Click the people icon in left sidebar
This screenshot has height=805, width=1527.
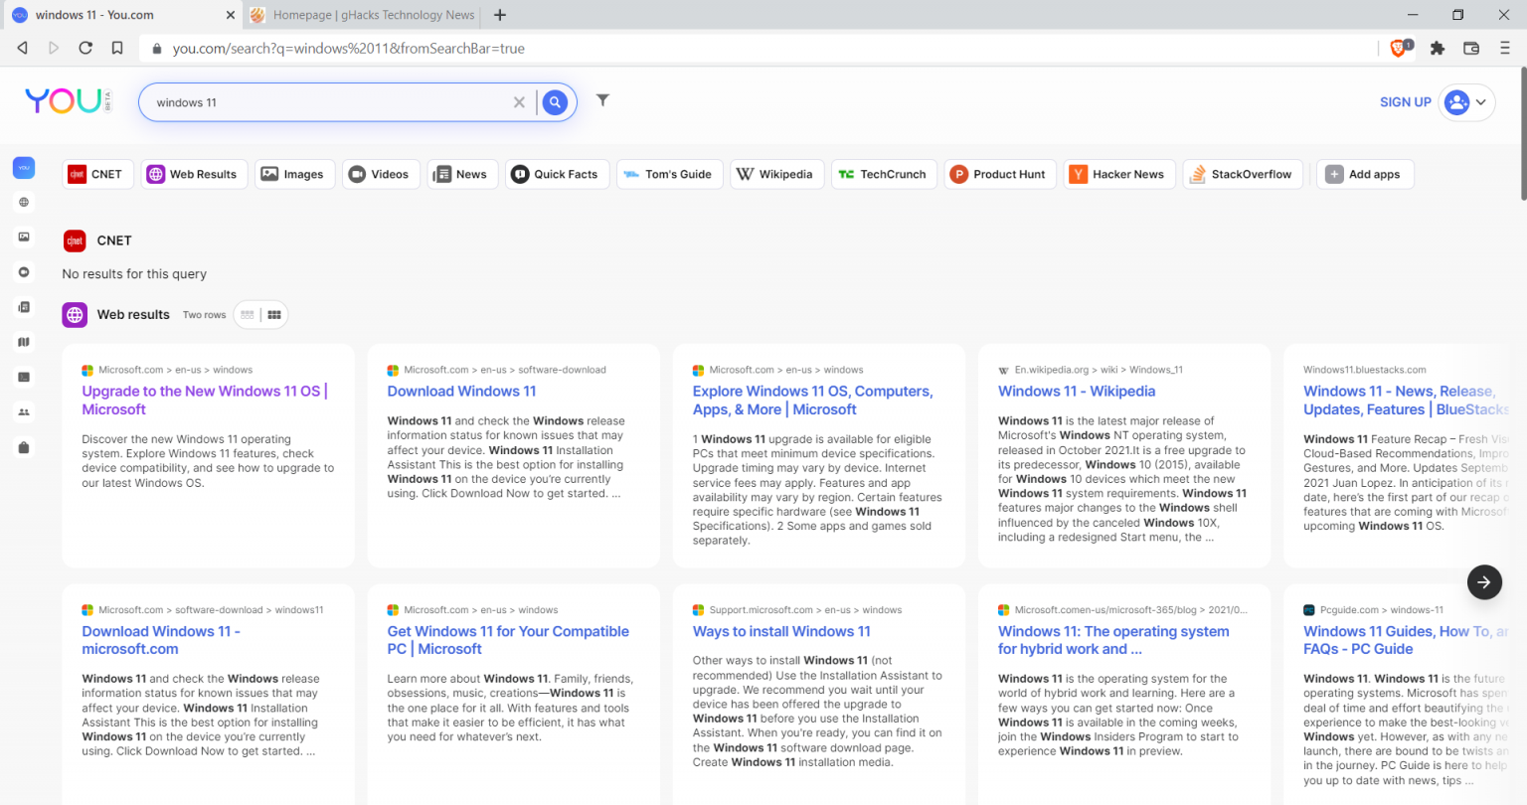24,411
